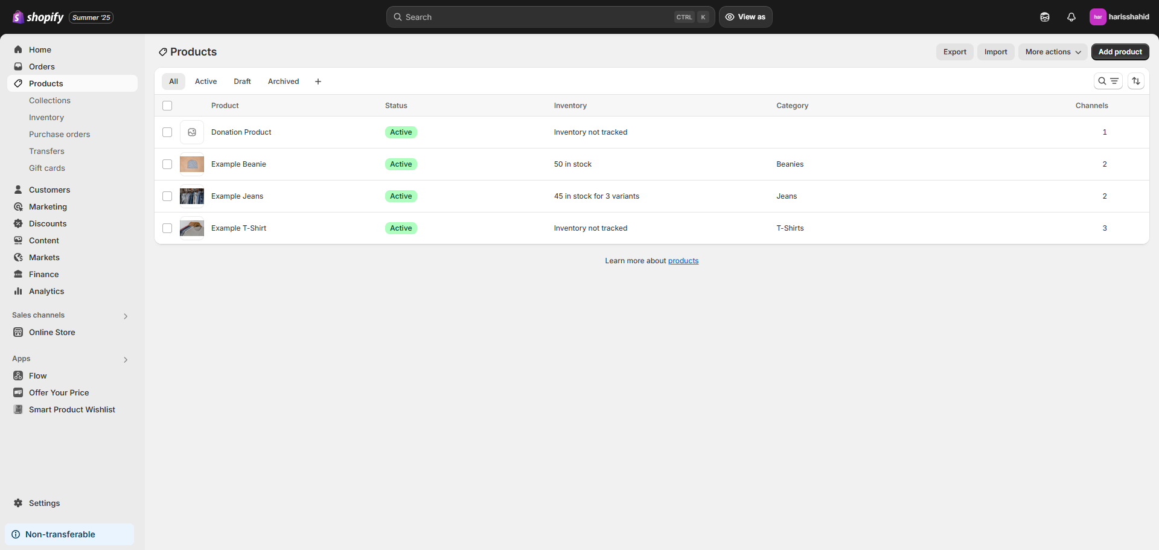Check the Example Jeans row checkbox

[167, 196]
